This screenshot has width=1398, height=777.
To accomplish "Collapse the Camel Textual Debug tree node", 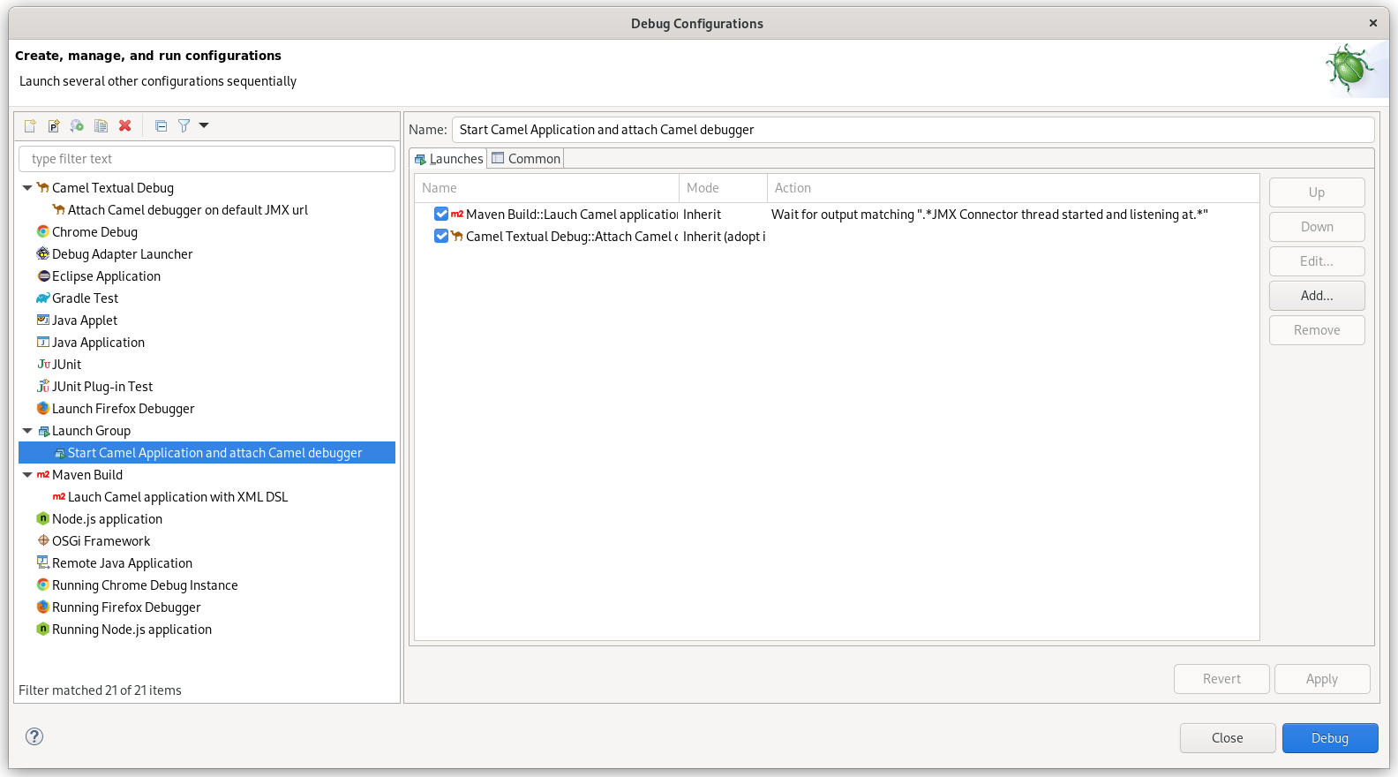I will tap(27, 188).
